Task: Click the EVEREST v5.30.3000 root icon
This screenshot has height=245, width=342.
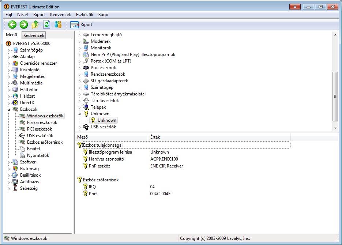Action: coord(8,44)
